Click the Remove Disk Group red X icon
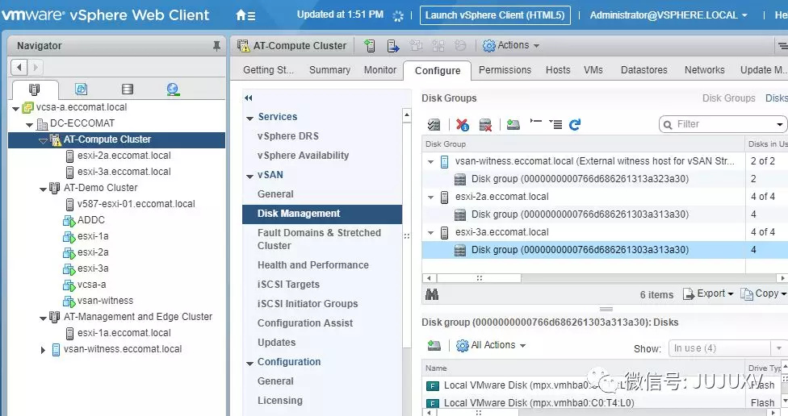Screen dimensions: 788x416 [463, 124]
